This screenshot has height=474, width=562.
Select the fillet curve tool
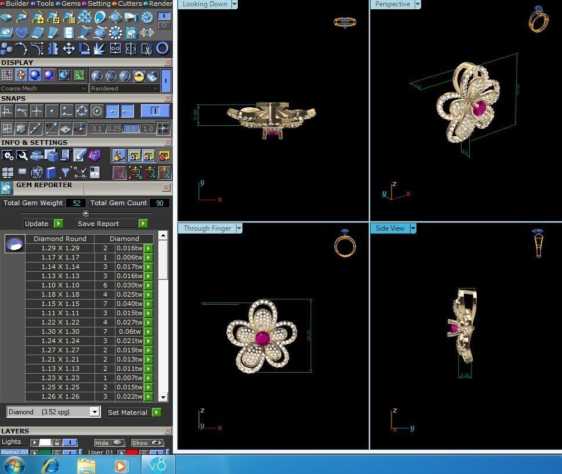[37, 48]
